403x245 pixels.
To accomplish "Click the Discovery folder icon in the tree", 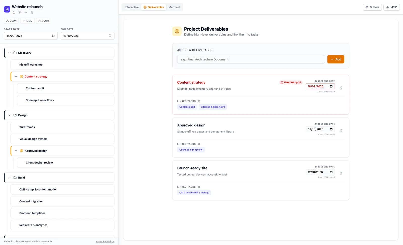I will (15, 53).
